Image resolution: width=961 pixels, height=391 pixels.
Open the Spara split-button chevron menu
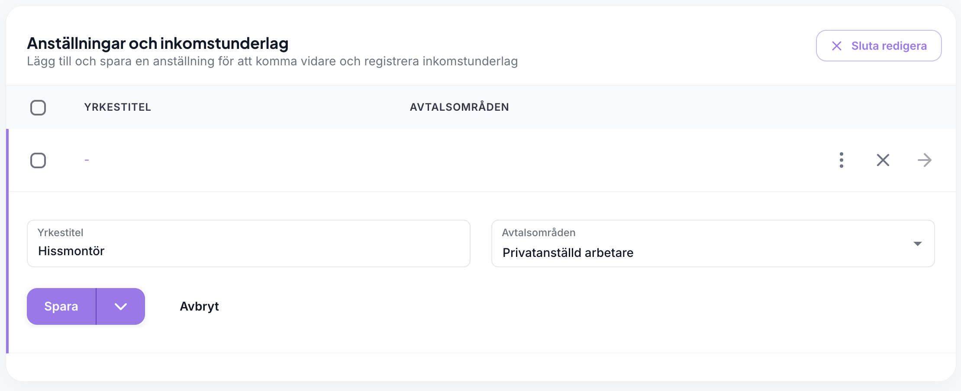pyautogui.click(x=121, y=307)
